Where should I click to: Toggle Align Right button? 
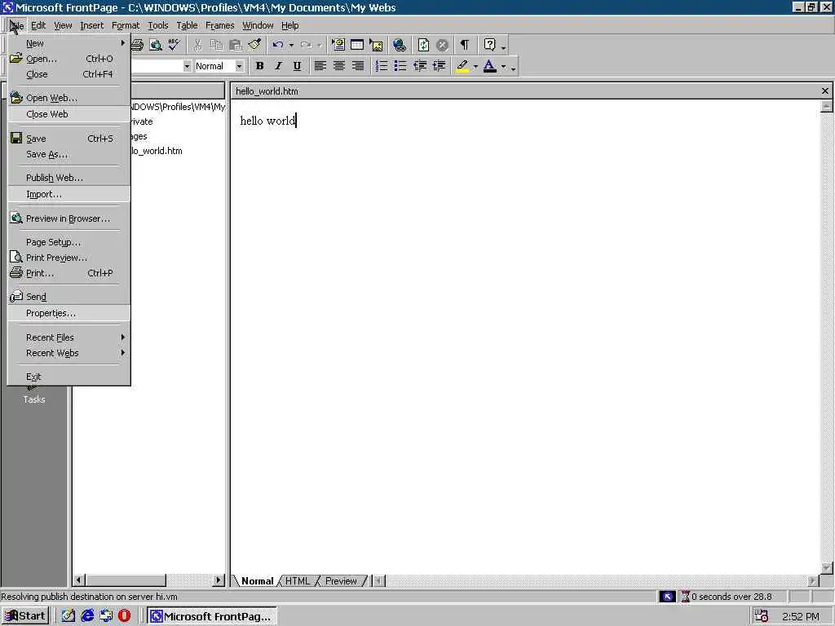pos(358,66)
